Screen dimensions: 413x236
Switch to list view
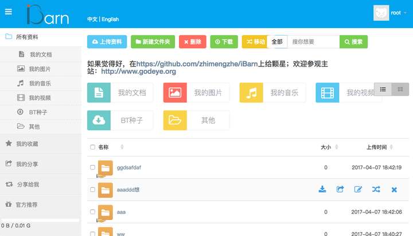pos(383,89)
